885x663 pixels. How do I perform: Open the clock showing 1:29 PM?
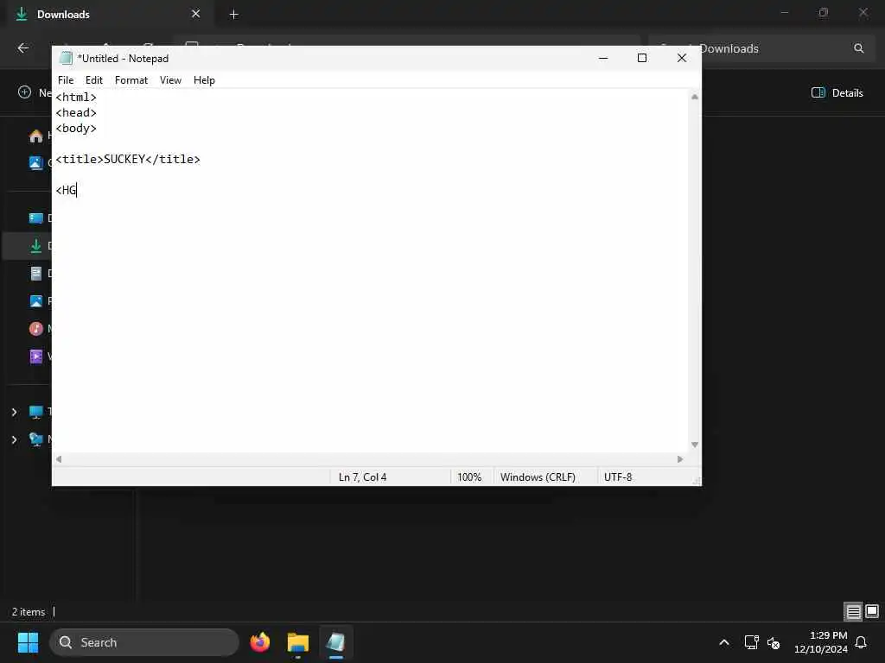click(x=821, y=642)
